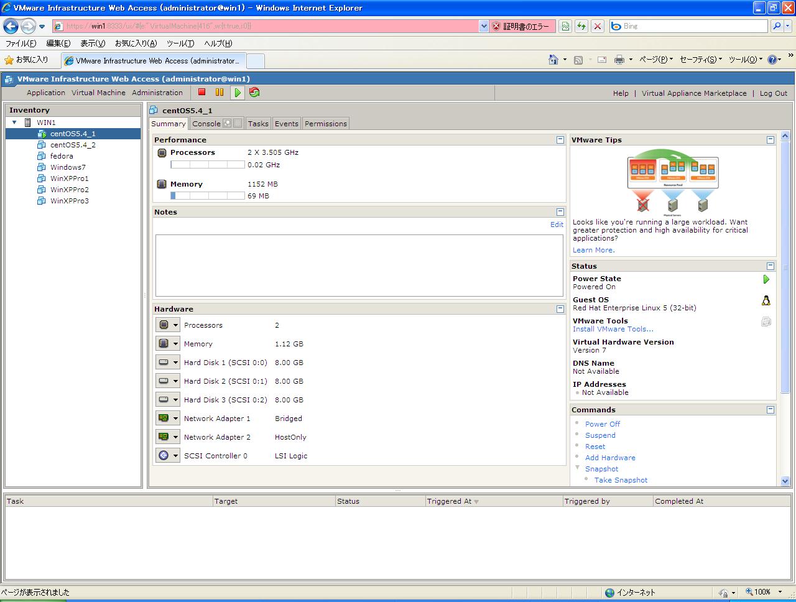Click the compatibility view icon beside address bar
796x602 pixels.
point(565,26)
